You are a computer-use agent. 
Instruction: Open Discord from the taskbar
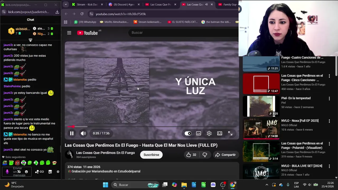(213, 185)
